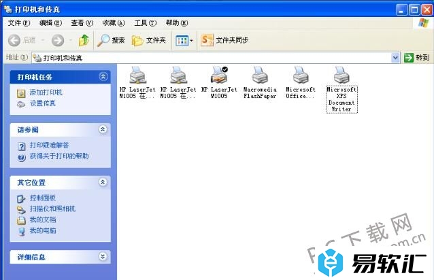Image resolution: width=434 pixels, height=280 pixels.
Task: Open the Views dropdown arrow
Action: [x=192, y=41]
